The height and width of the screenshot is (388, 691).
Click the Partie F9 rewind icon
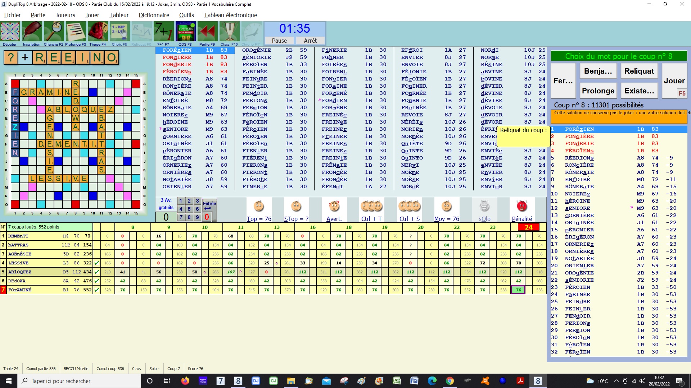207,32
